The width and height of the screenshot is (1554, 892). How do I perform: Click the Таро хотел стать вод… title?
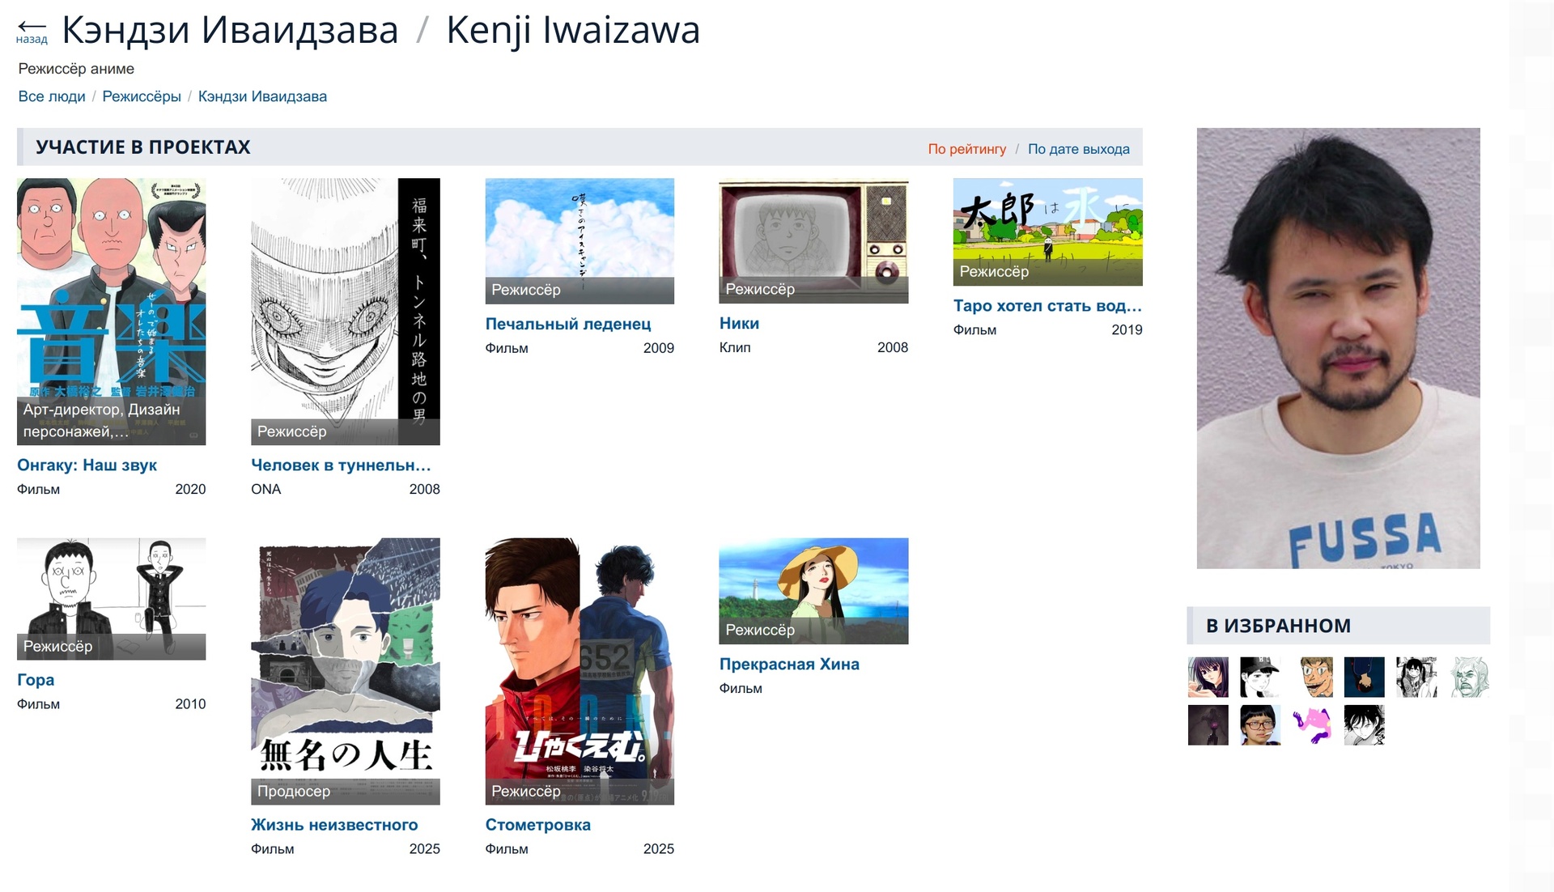click(x=1047, y=306)
